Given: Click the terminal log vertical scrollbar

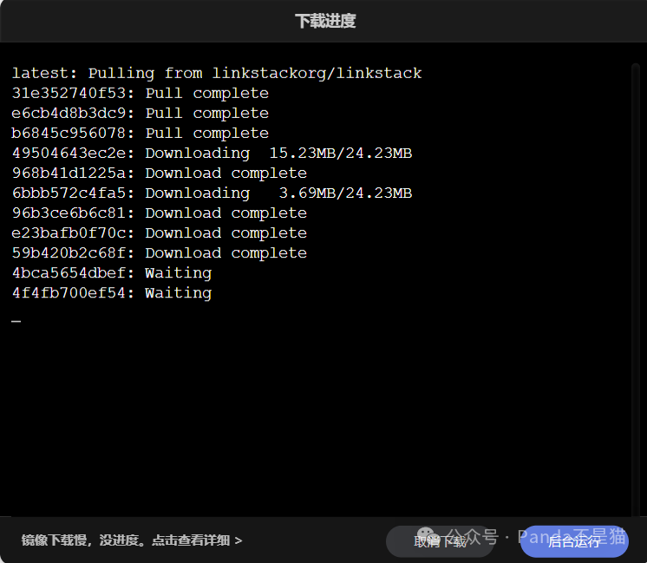Looking at the screenshot, I should pos(636,289).
